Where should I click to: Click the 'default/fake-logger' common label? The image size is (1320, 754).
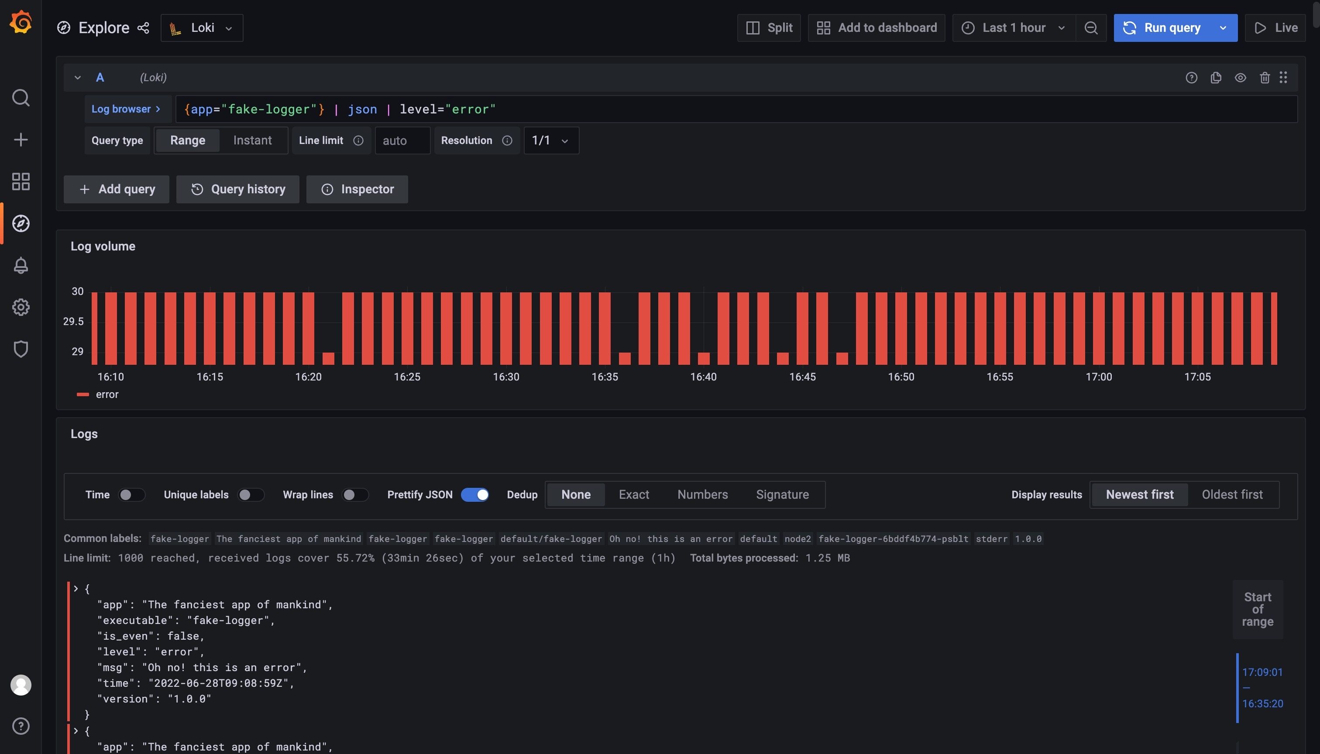(x=551, y=538)
